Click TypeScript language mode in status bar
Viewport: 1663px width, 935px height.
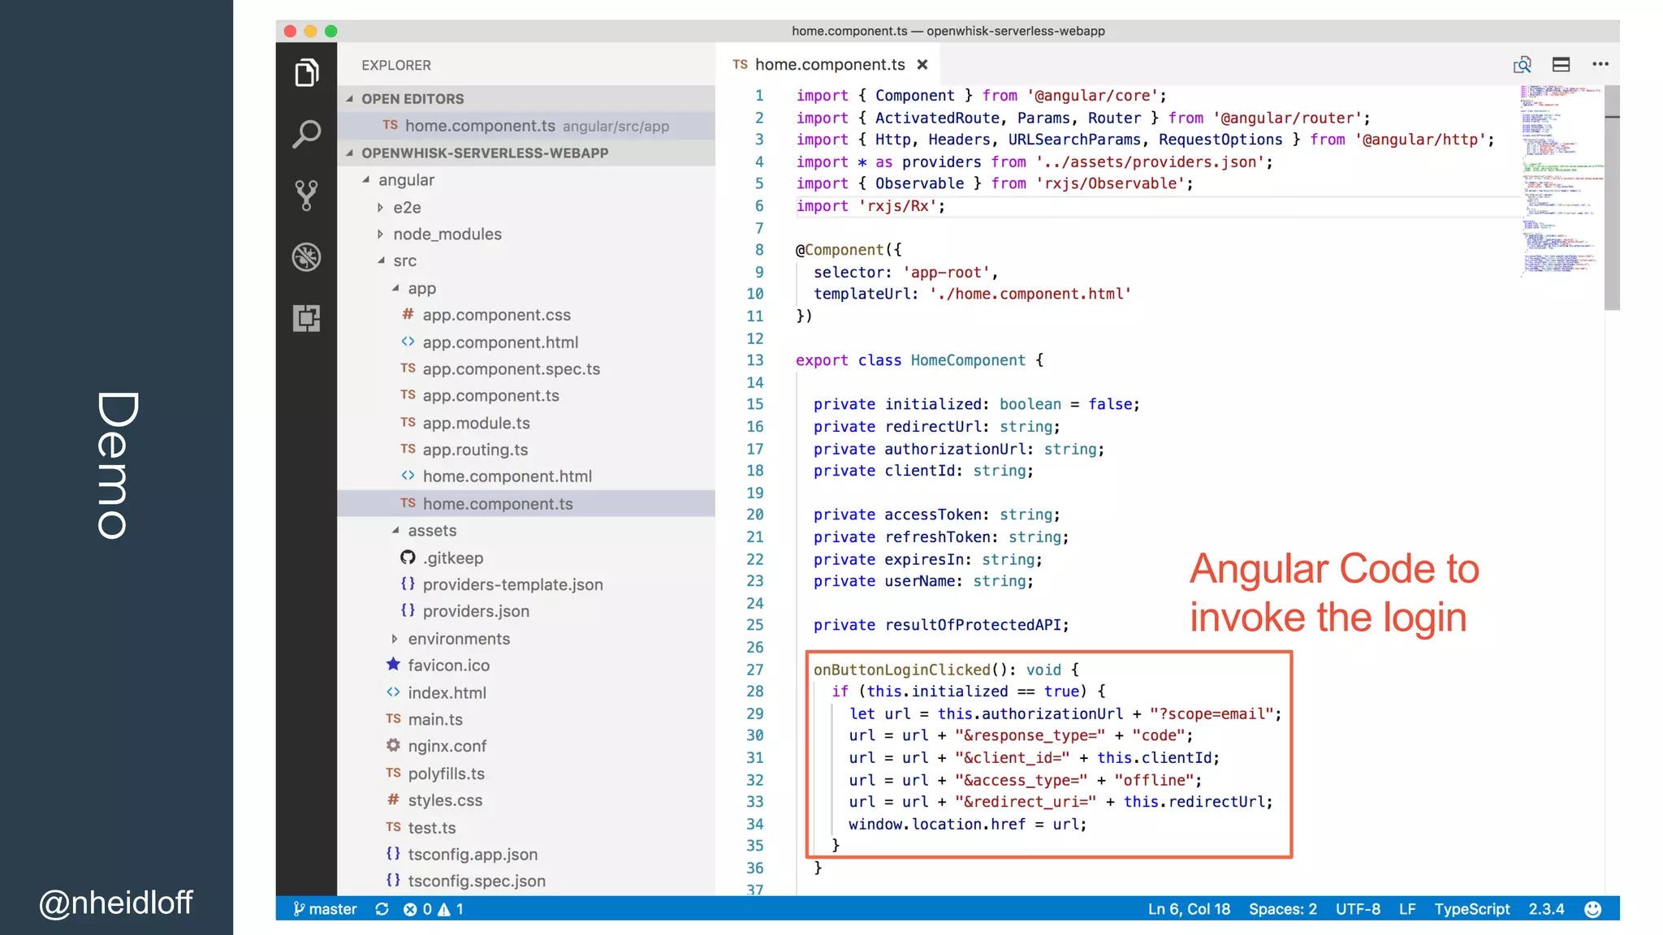tap(1471, 909)
